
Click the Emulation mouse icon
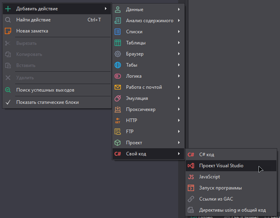point(117,98)
